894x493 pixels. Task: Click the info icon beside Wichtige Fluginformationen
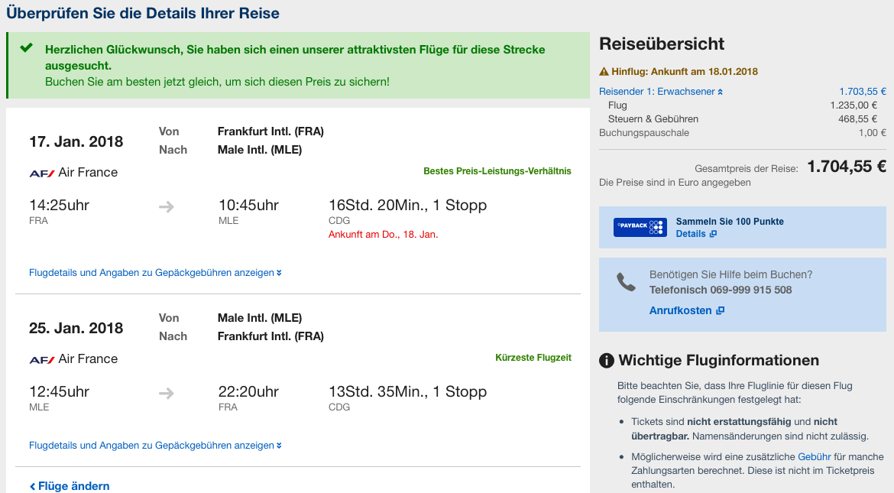pyautogui.click(x=607, y=361)
